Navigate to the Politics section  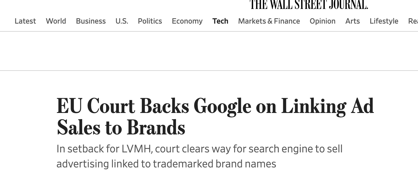150,21
